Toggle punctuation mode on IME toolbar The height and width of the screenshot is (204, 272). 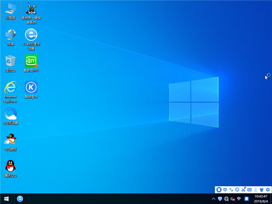tap(231, 190)
